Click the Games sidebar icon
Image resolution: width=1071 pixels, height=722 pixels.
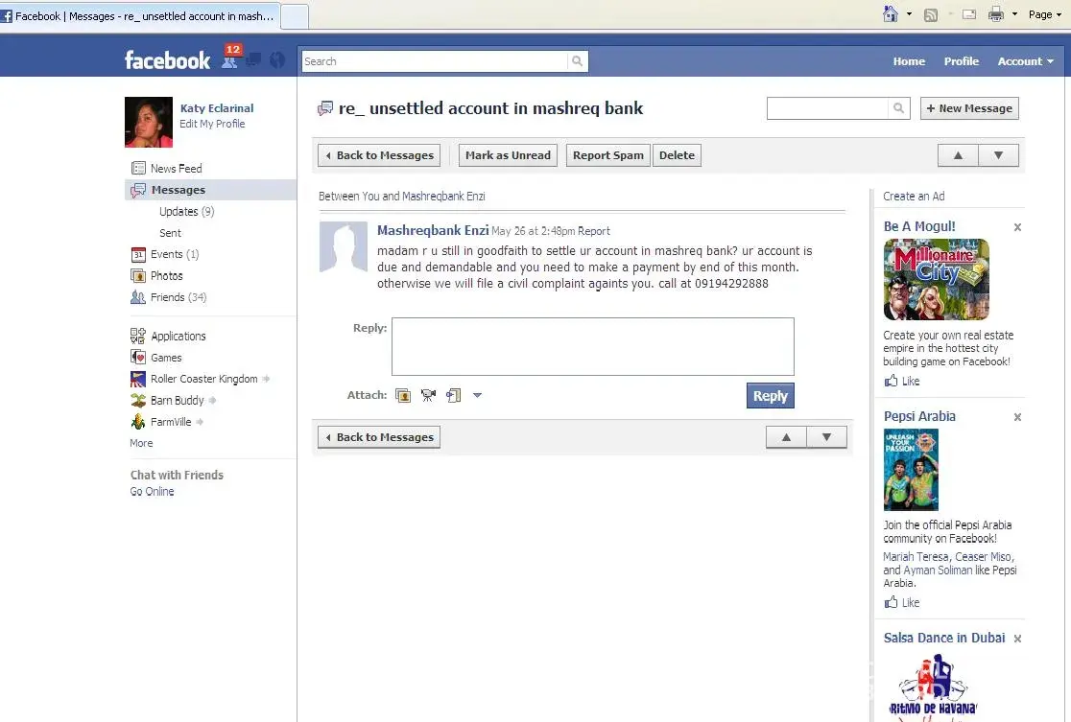[x=138, y=357]
